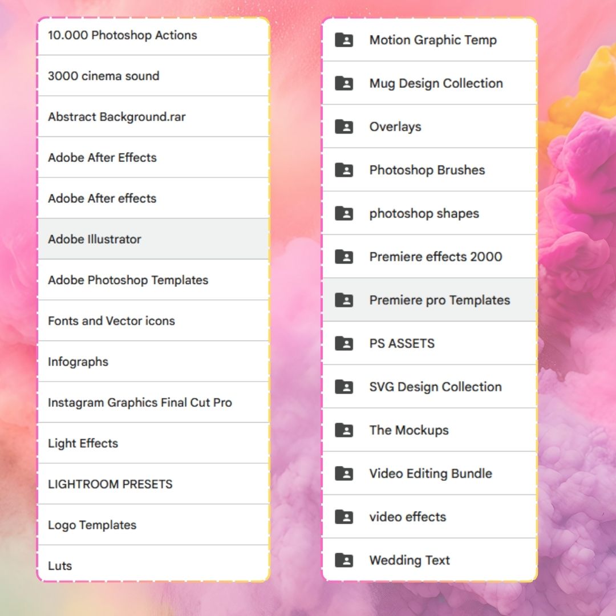Click the Premiere pro Templates label
The width and height of the screenshot is (616, 616).
coord(439,300)
